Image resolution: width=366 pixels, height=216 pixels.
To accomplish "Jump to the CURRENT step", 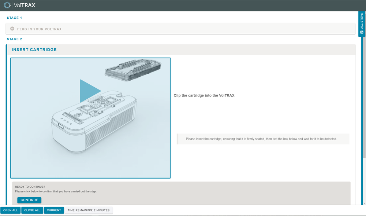I will point(54,210).
